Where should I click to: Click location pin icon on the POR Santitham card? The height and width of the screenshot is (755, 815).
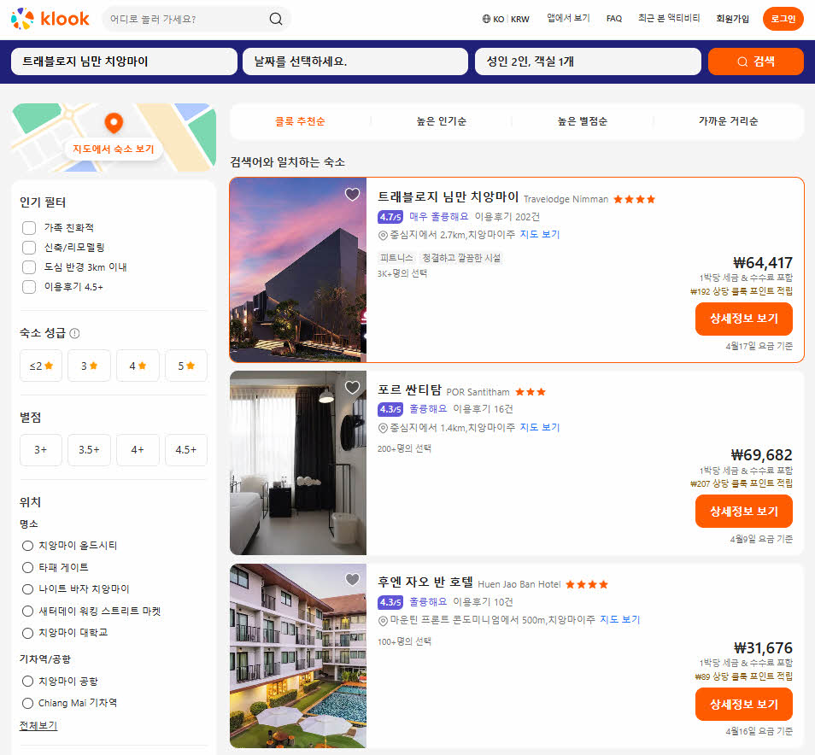[383, 428]
